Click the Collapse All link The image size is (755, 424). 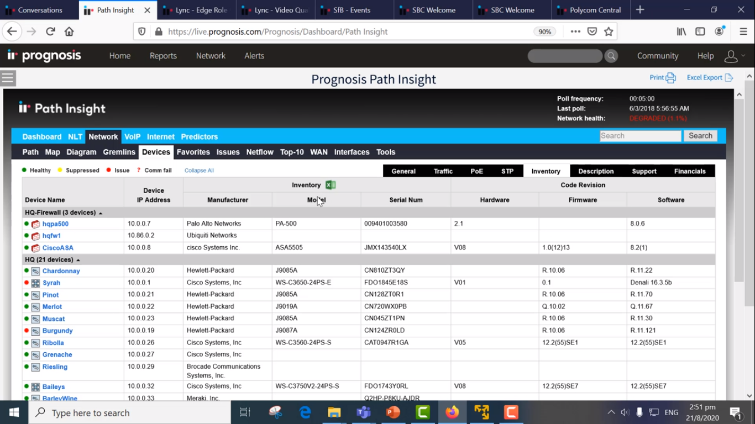199,171
